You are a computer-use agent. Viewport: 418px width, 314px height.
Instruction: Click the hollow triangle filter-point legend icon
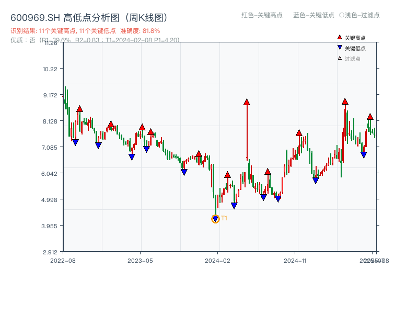pos(340,58)
